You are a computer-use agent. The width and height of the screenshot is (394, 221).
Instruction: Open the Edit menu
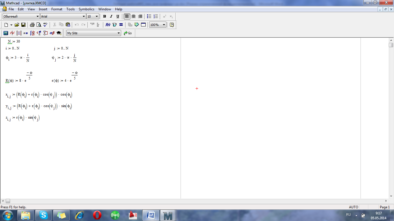[21, 9]
